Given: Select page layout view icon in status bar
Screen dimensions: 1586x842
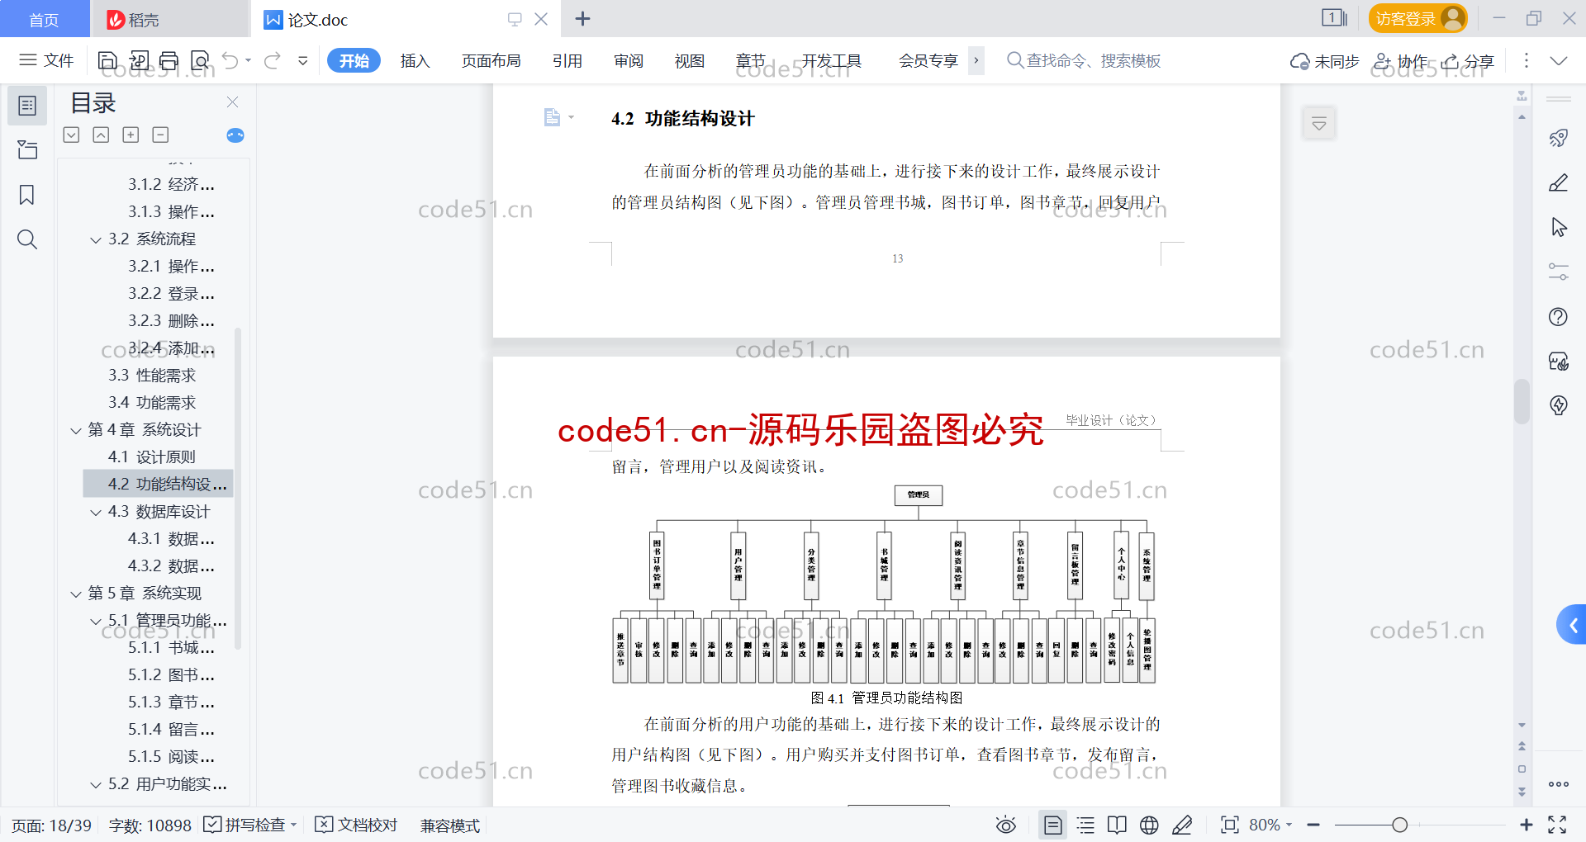Looking at the screenshot, I should (x=1053, y=825).
